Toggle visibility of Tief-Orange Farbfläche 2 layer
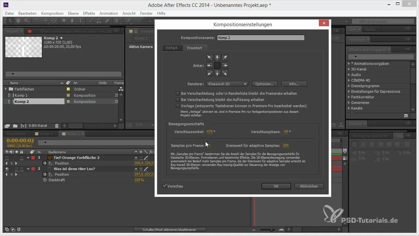 point(7,158)
